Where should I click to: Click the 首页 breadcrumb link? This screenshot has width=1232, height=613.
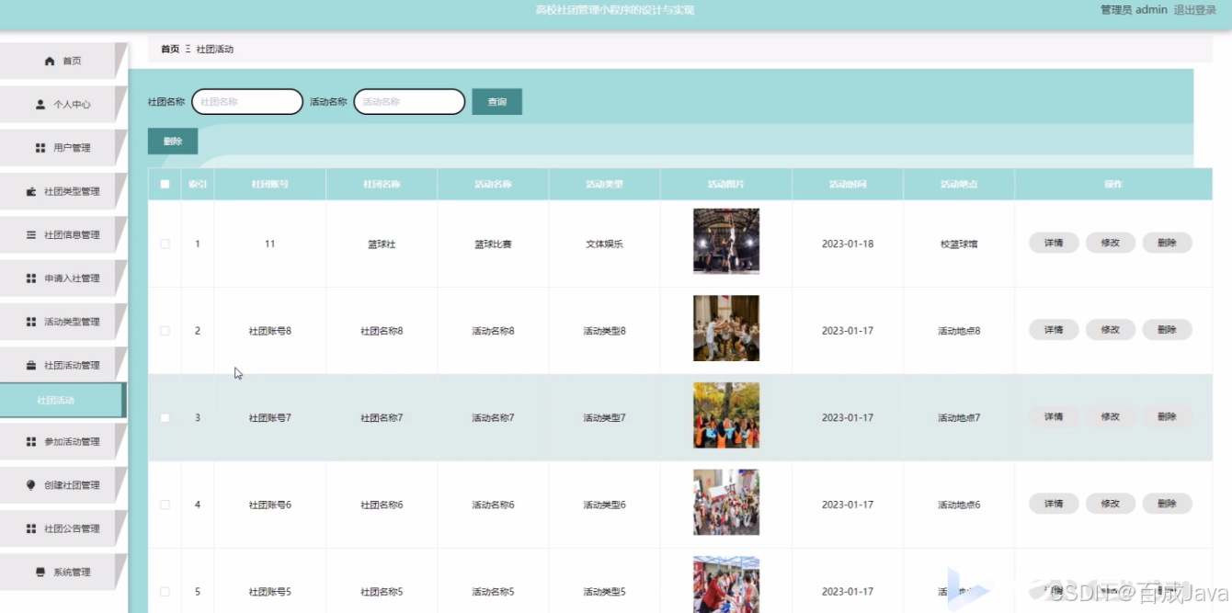tap(170, 50)
